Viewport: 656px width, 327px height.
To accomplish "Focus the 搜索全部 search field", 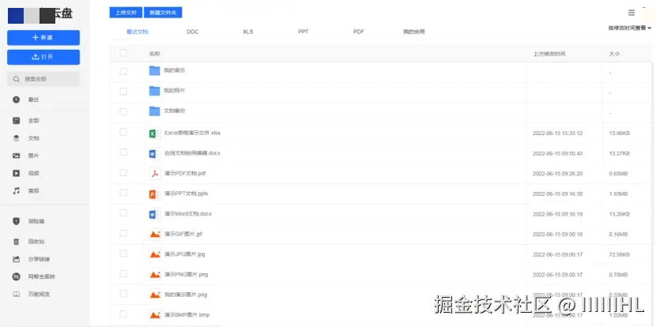I will point(43,79).
